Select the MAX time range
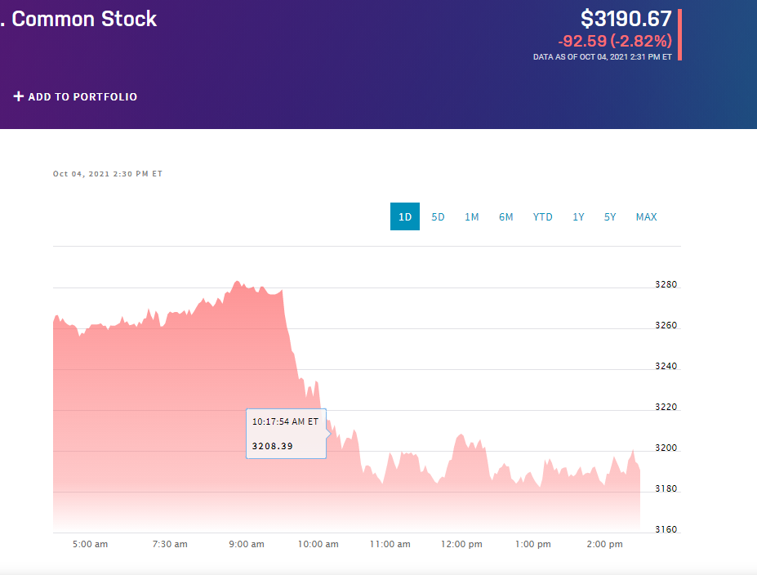 (646, 216)
